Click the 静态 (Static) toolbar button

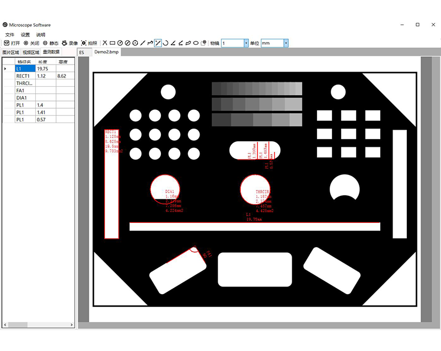[x=50, y=42]
